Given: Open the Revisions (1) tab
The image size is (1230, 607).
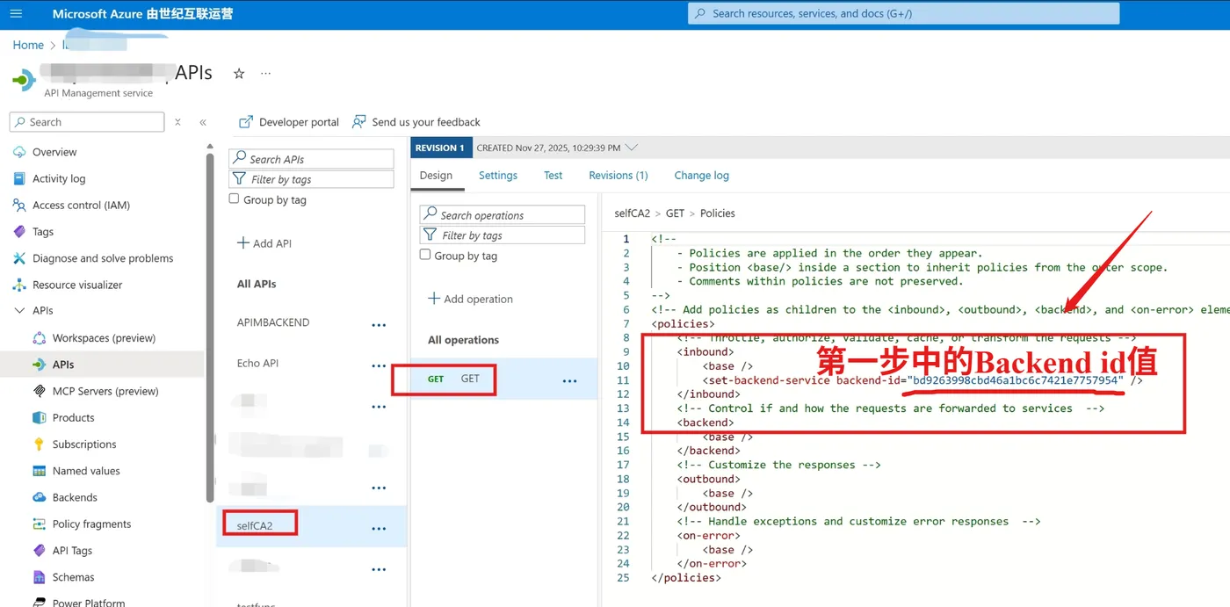Looking at the screenshot, I should [619, 176].
